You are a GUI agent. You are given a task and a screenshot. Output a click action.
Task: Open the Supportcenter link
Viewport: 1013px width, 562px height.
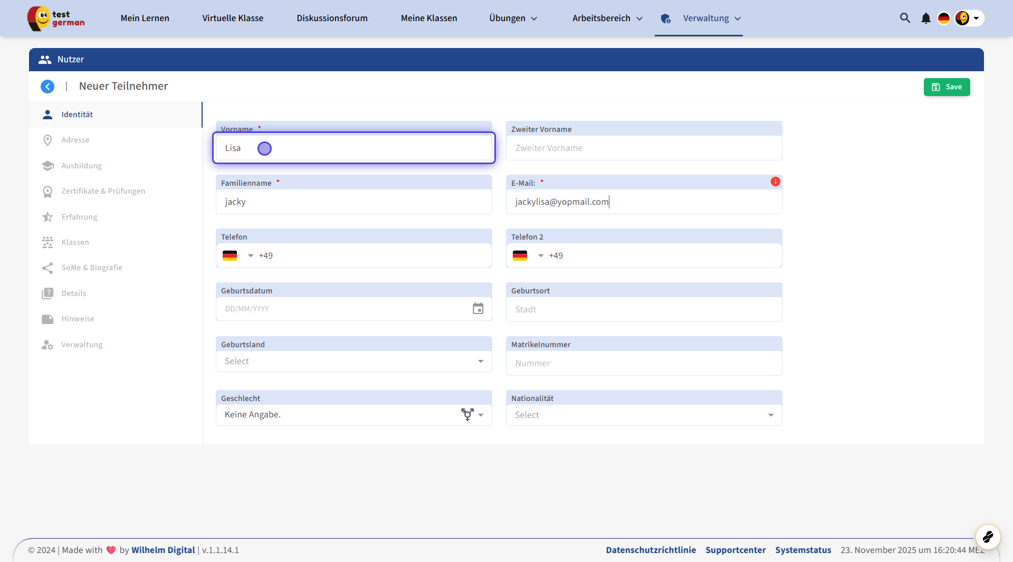coord(735,550)
